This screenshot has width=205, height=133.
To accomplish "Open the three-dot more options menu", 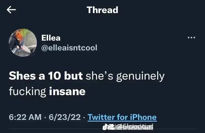I will click(x=191, y=38).
